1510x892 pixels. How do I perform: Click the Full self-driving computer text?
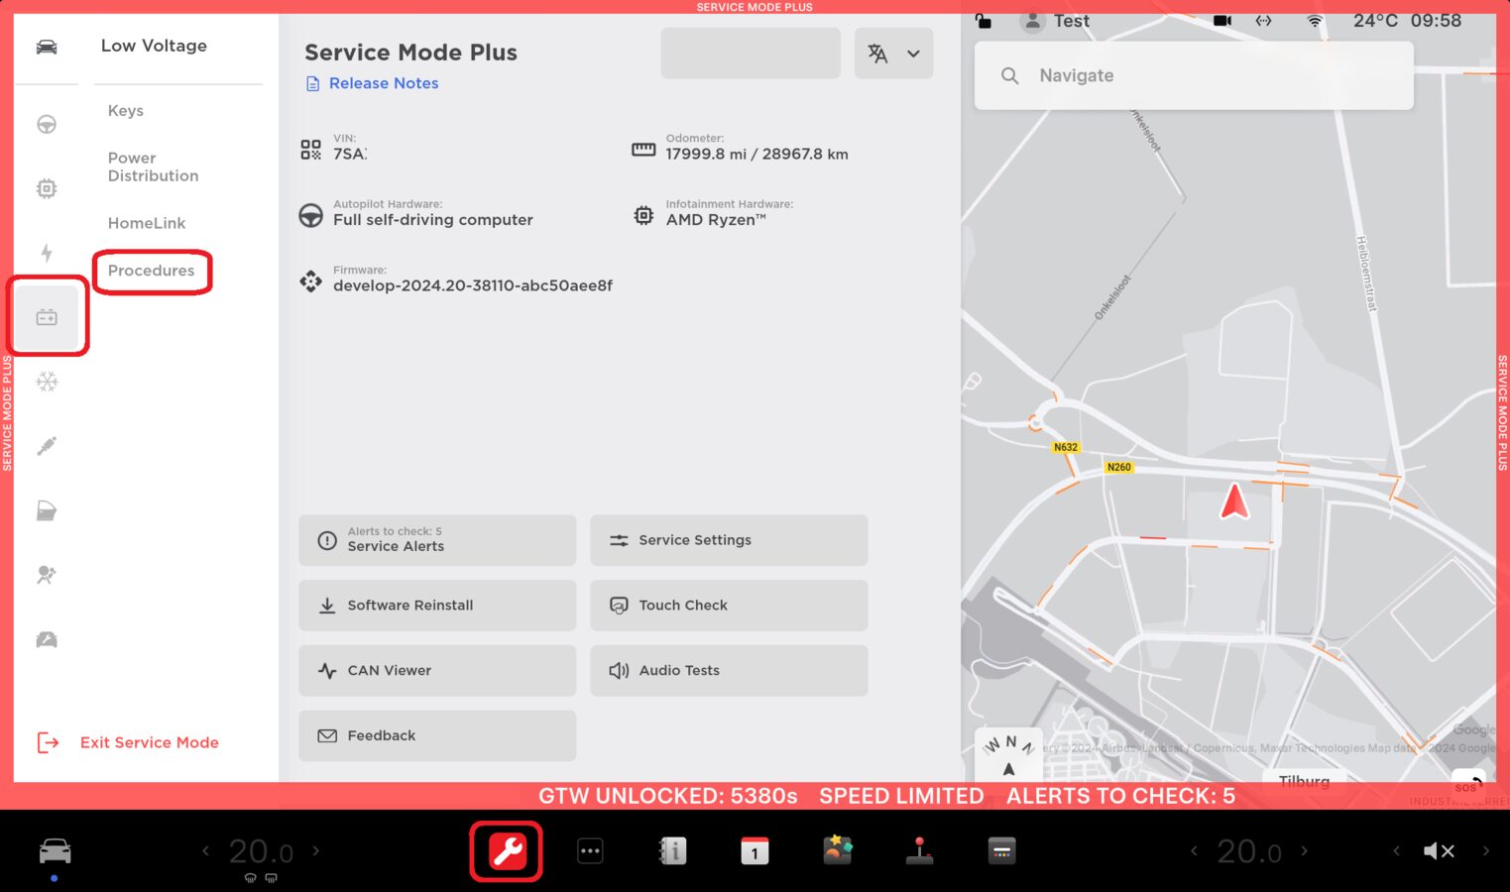pos(433,220)
